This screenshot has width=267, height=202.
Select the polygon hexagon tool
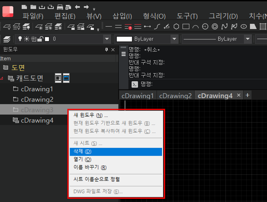176,26
